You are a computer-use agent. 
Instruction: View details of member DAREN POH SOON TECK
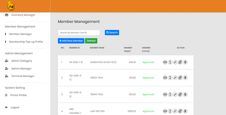point(165,62)
